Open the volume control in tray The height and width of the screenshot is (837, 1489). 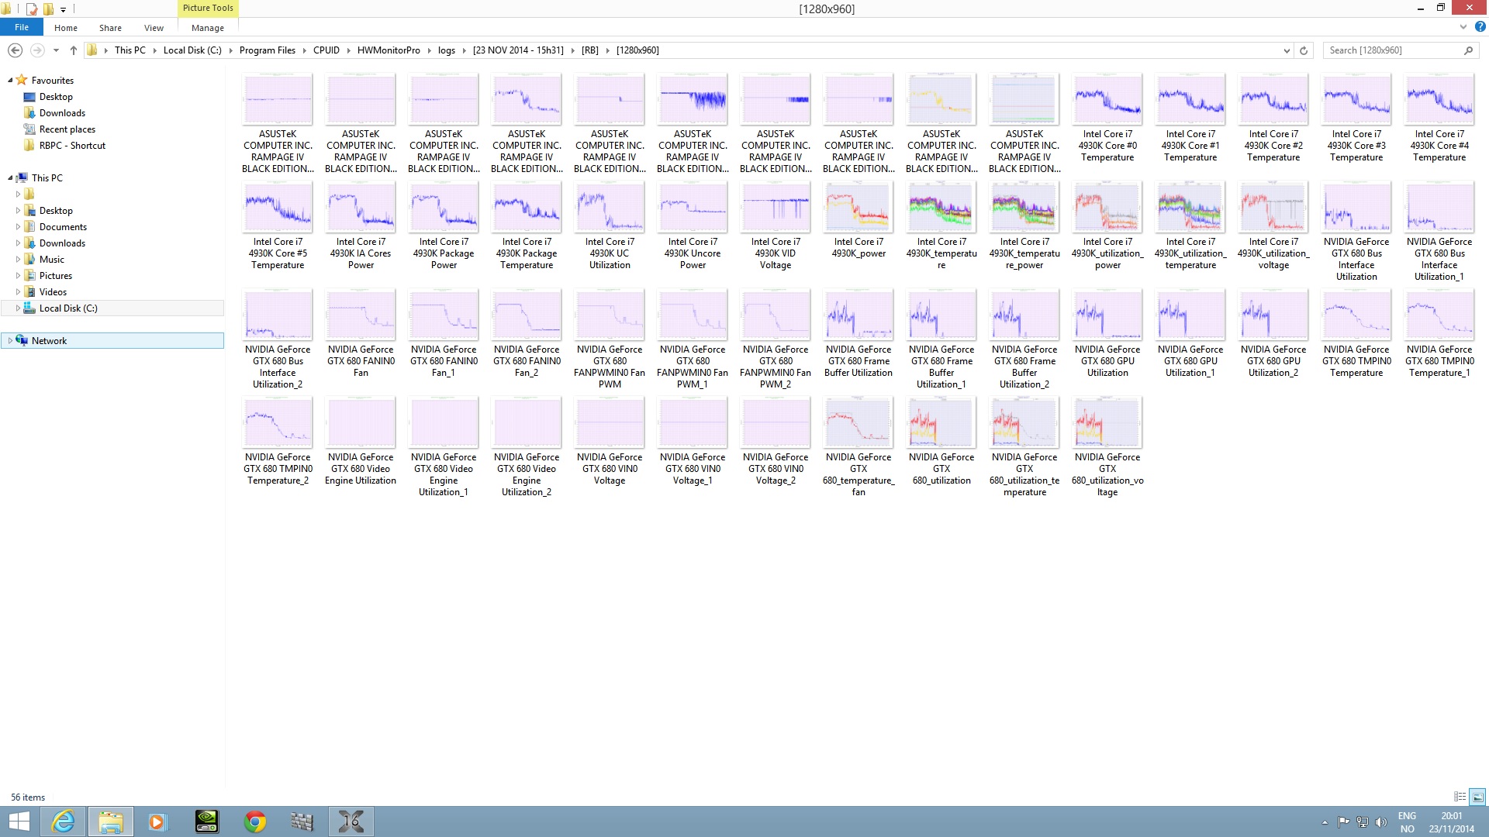coord(1380,822)
